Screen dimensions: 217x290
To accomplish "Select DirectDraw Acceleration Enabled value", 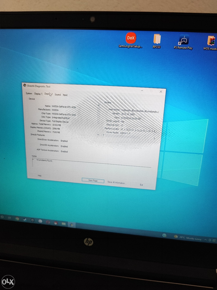I will tap(64, 141).
